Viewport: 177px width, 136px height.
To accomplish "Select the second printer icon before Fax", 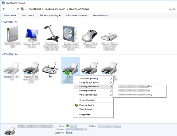I will [x=31, y=68].
